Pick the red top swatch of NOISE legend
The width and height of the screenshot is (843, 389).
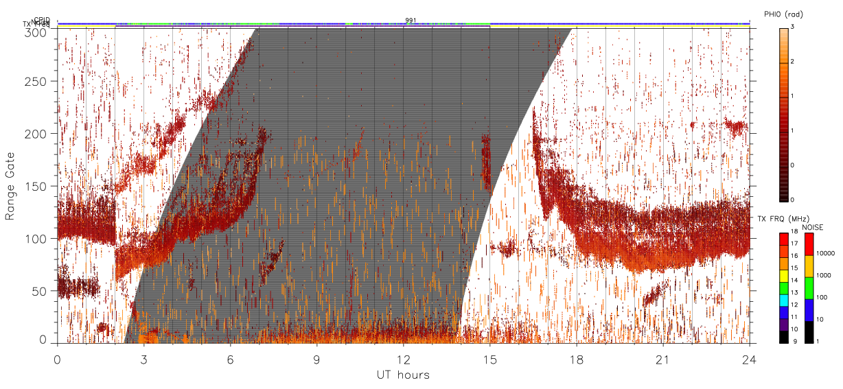click(x=809, y=244)
